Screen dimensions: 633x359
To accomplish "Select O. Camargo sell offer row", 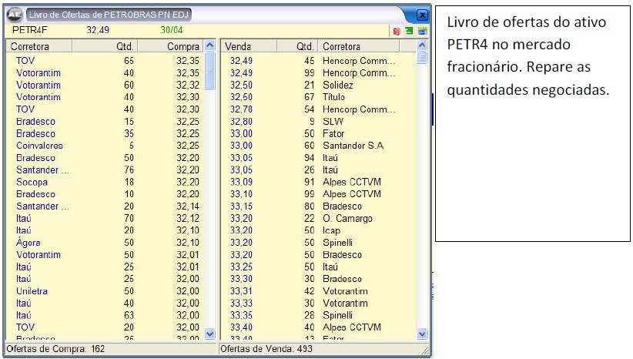I will pos(319,218).
